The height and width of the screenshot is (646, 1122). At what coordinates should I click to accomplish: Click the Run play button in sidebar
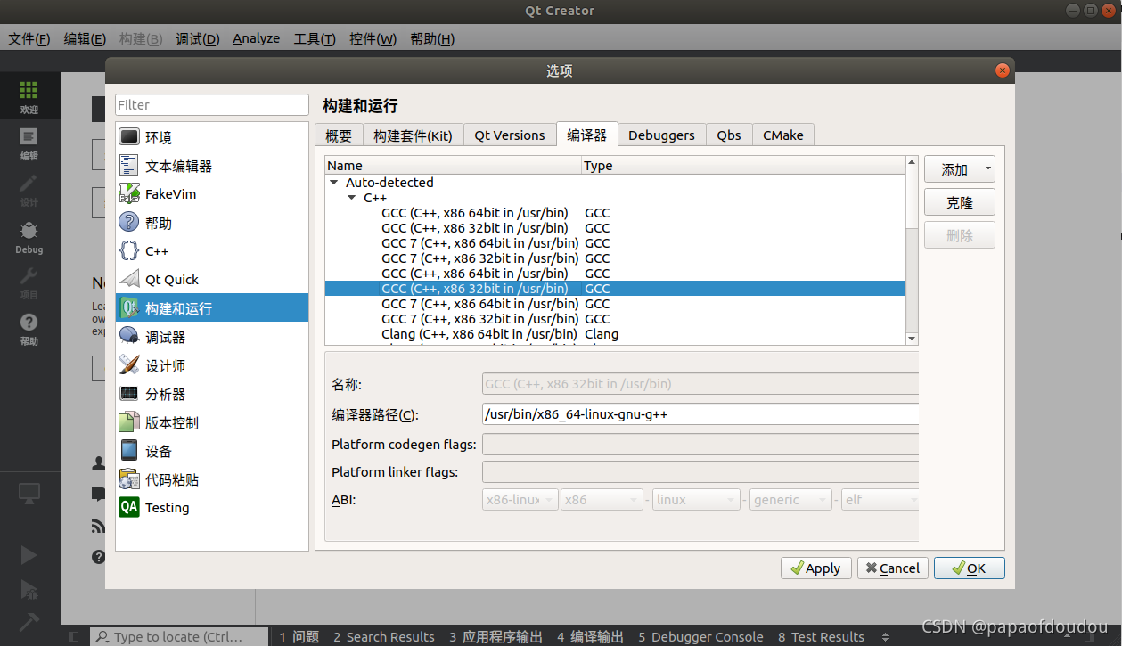click(29, 555)
